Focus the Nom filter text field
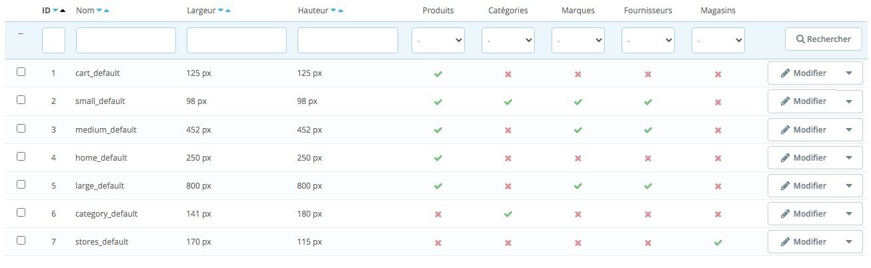This screenshot has height=268, width=871. [x=126, y=41]
